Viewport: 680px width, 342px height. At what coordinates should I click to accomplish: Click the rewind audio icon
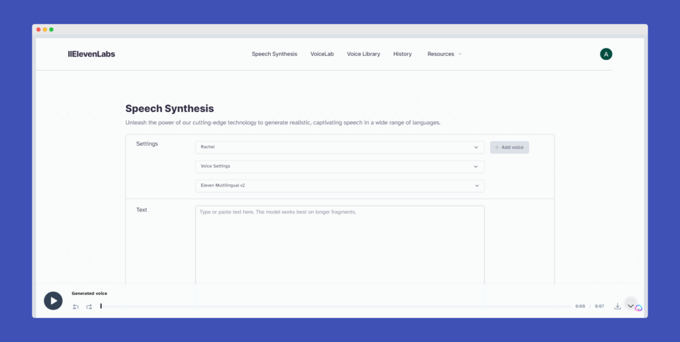pos(76,306)
